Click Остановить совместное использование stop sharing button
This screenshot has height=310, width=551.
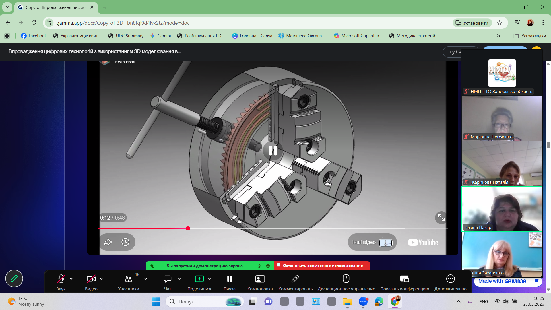coord(322,266)
